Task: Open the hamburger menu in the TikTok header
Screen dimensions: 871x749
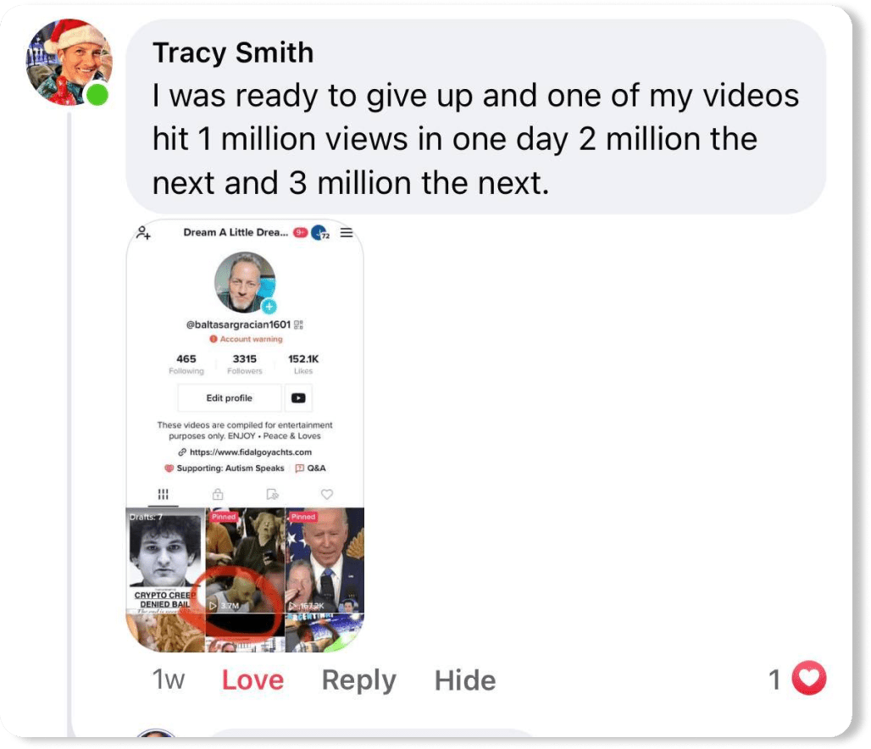Action: (x=346, y=233)
